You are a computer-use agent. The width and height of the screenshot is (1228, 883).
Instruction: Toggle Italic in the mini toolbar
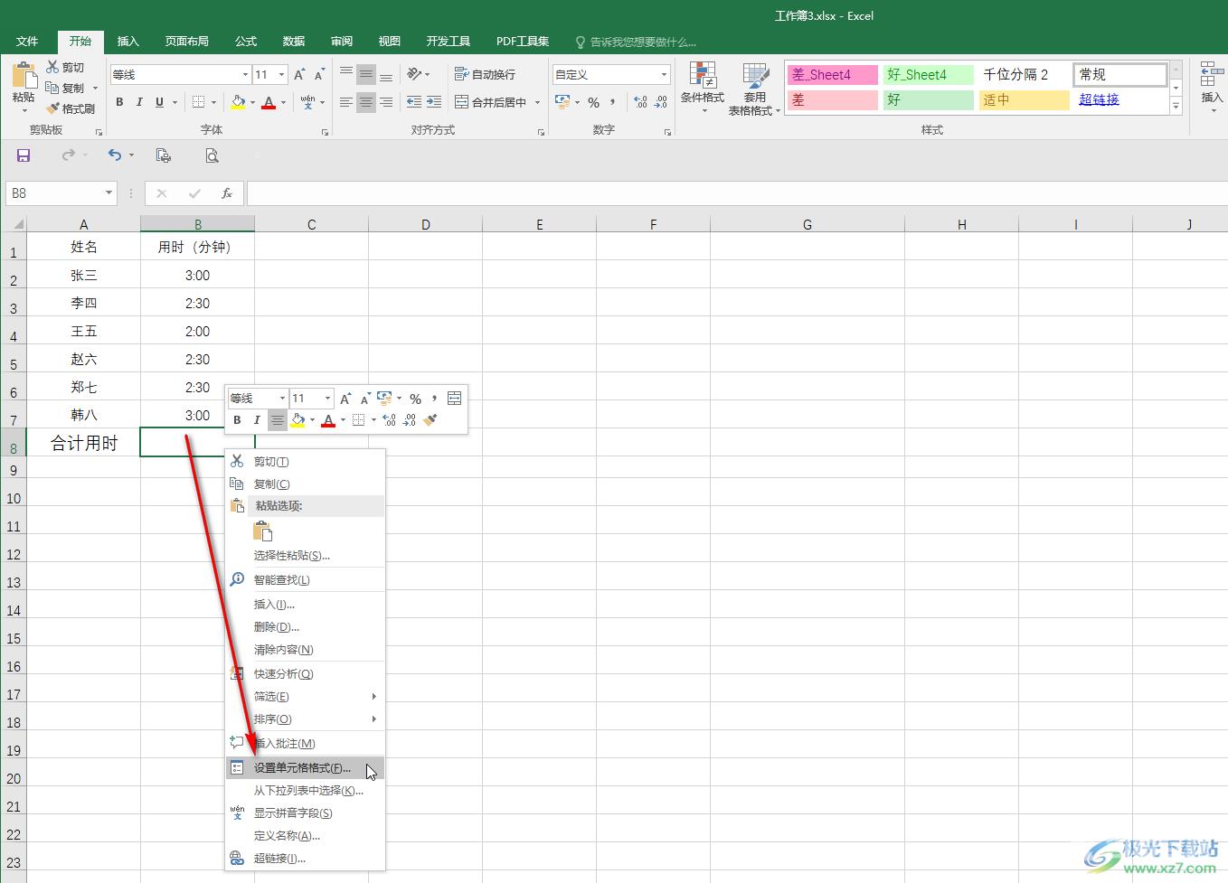coord(257,420)
